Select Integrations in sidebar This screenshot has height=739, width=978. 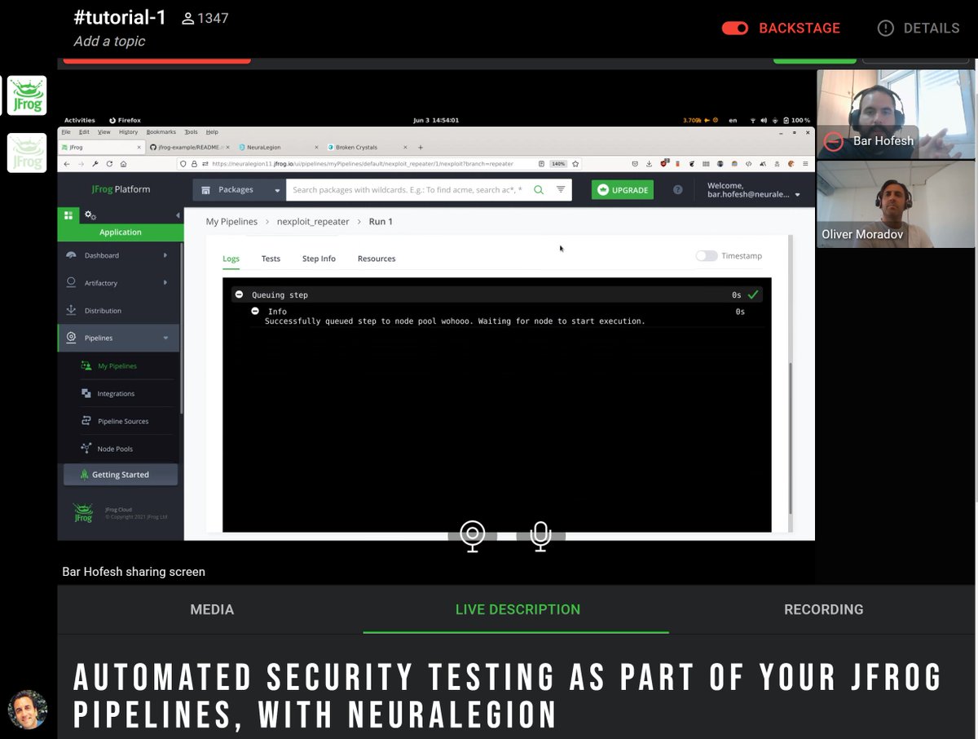click(116, 394)
